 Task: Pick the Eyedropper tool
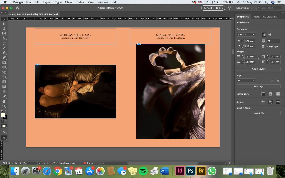click(4, 97)
